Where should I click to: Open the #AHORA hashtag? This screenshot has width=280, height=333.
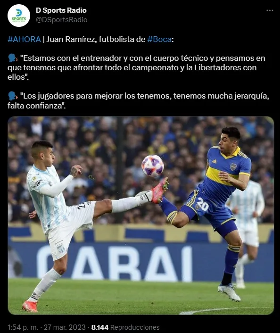click(x=24, y=39)
